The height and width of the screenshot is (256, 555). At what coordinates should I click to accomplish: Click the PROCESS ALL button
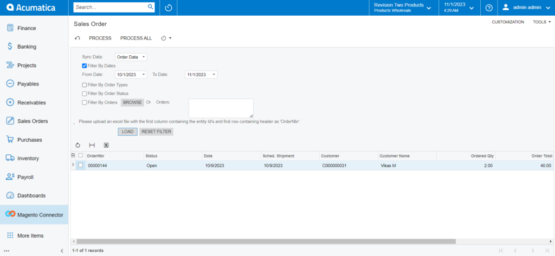pos(136,38)
